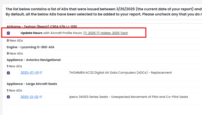Open the 2025-07-01 AD link
Image resolution: width=202 pixels, height=115 pixels.
pyautogui.click(x=30, y=73)
